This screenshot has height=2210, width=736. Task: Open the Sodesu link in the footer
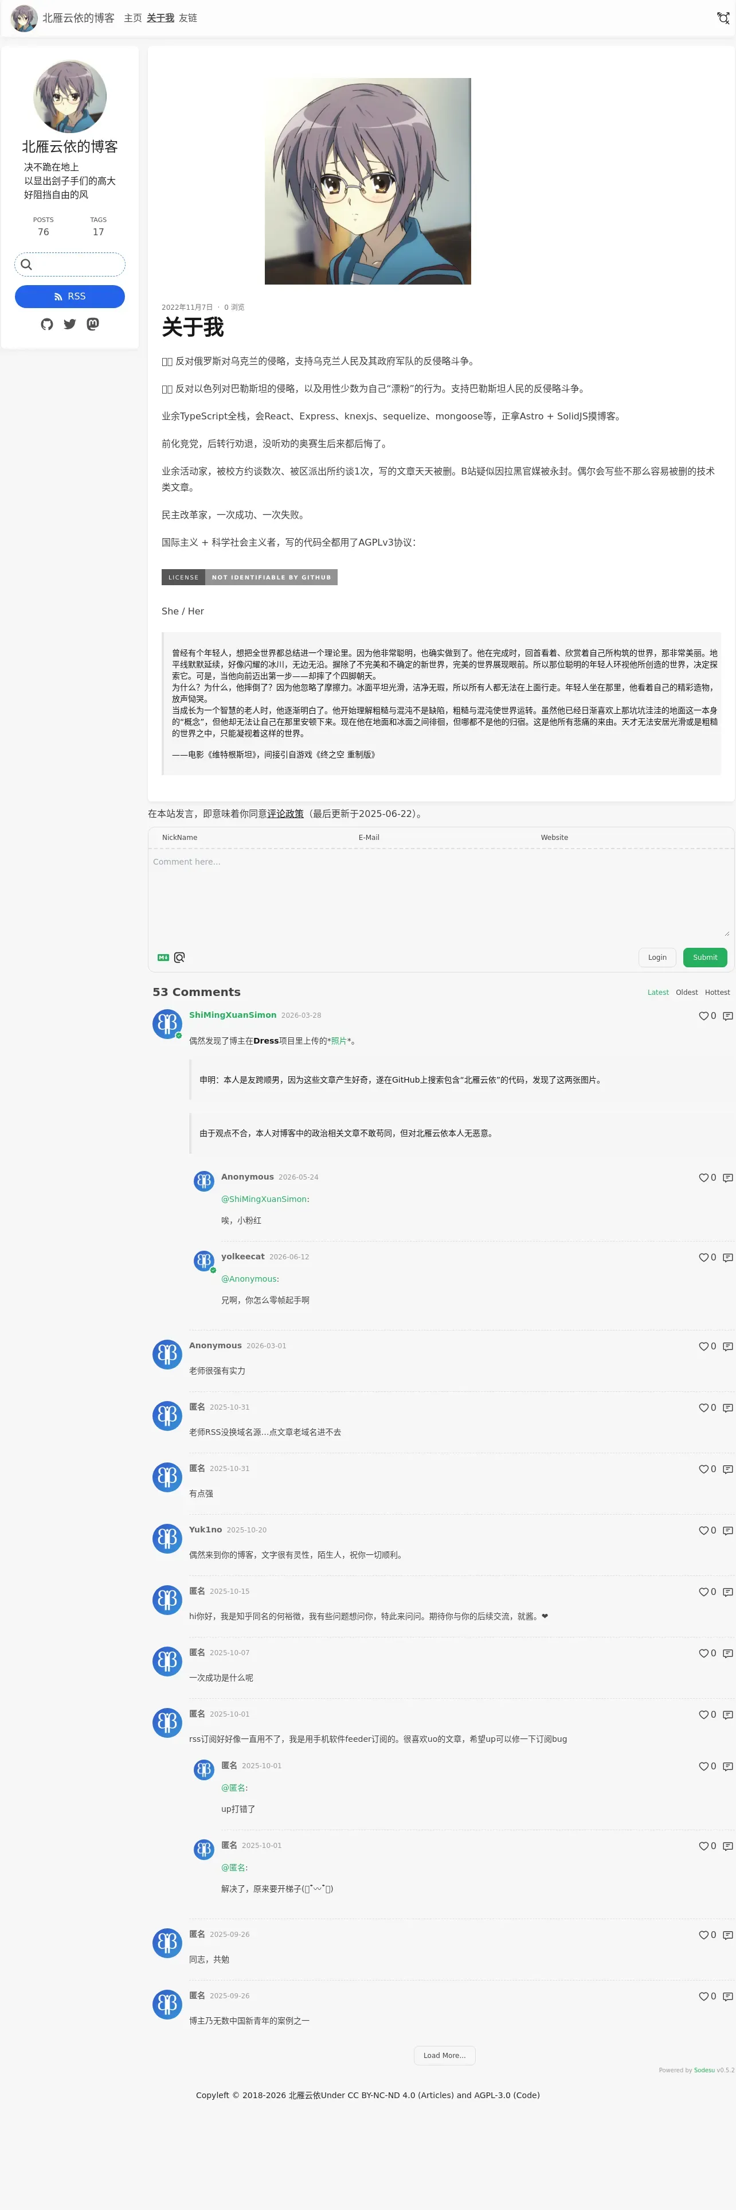point(704,2070)
